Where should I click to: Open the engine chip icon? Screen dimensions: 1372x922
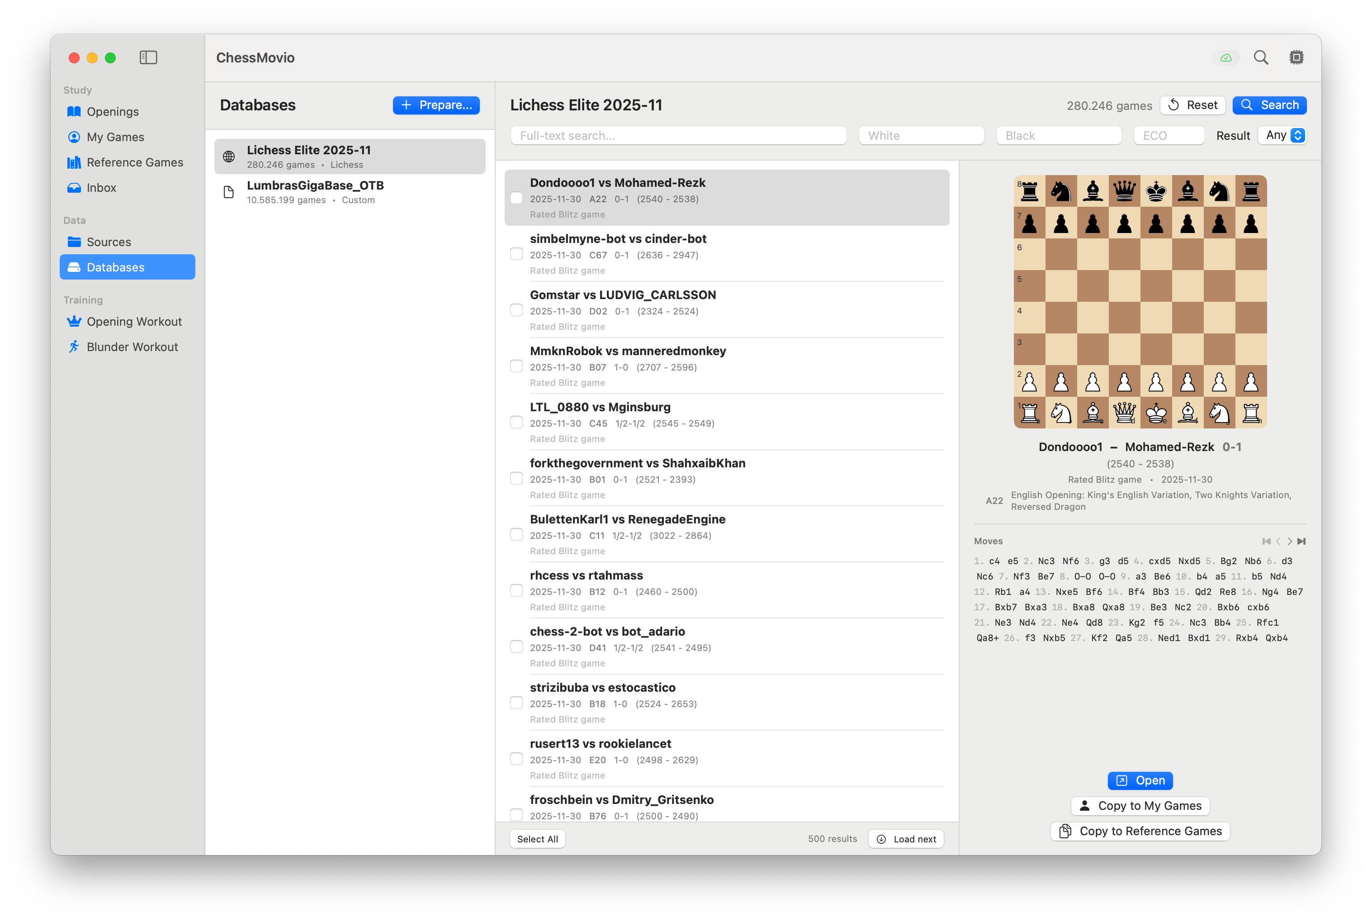click(x=1296, y=57)
